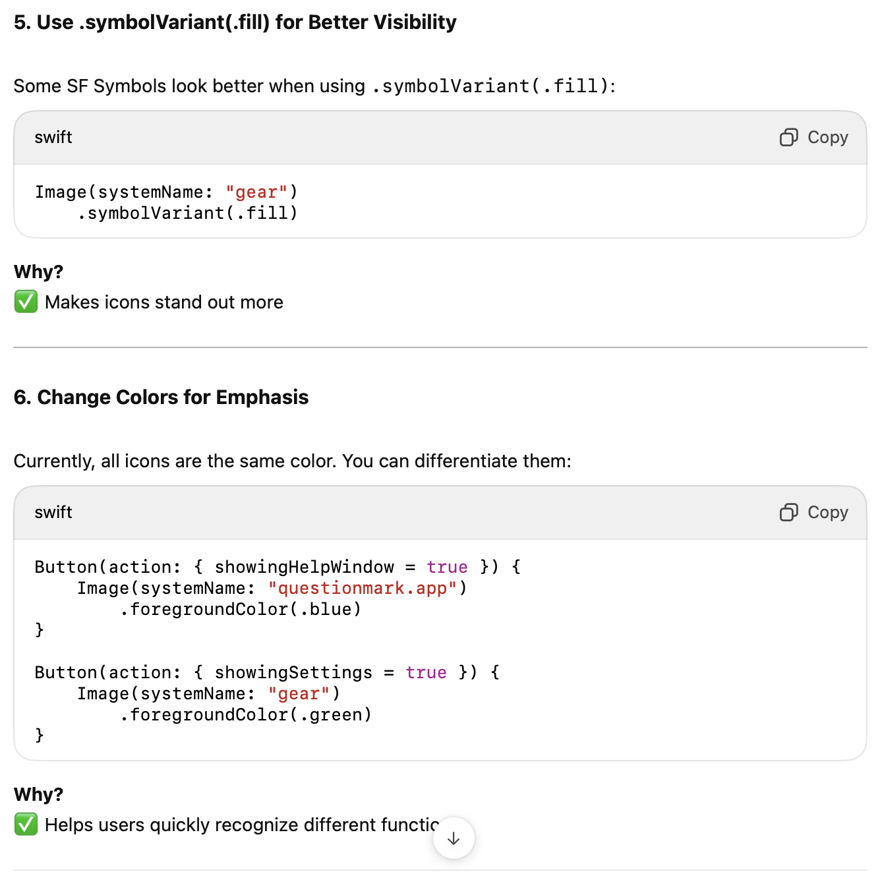
Task: Click the first 'Why?' label
Action: (38, 271)
